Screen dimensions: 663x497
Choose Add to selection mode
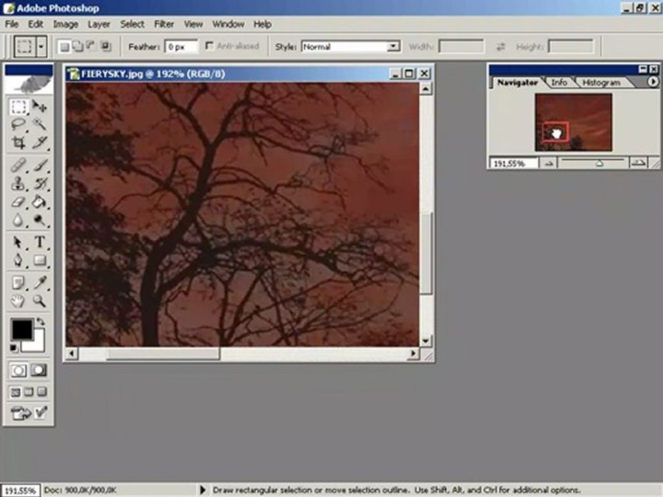(78, 46)
